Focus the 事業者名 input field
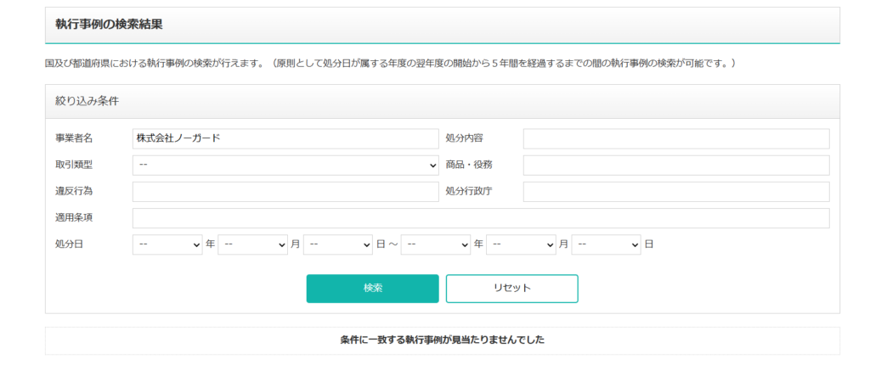This screenshot has width=870, height=365. click(285, 138)
